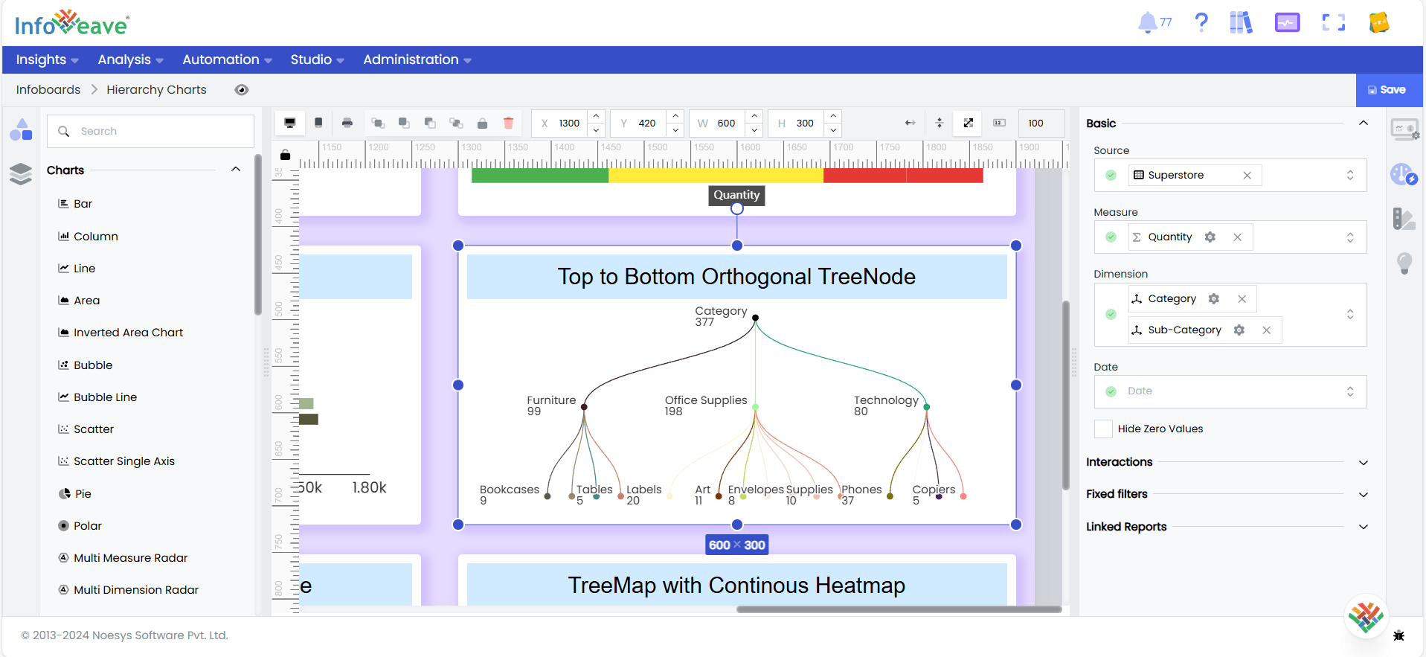Image resolution: width=1426 pixels, height=657 pixels.
Task: Open Quantity measure gear settings
Action: pos(1210,237)
